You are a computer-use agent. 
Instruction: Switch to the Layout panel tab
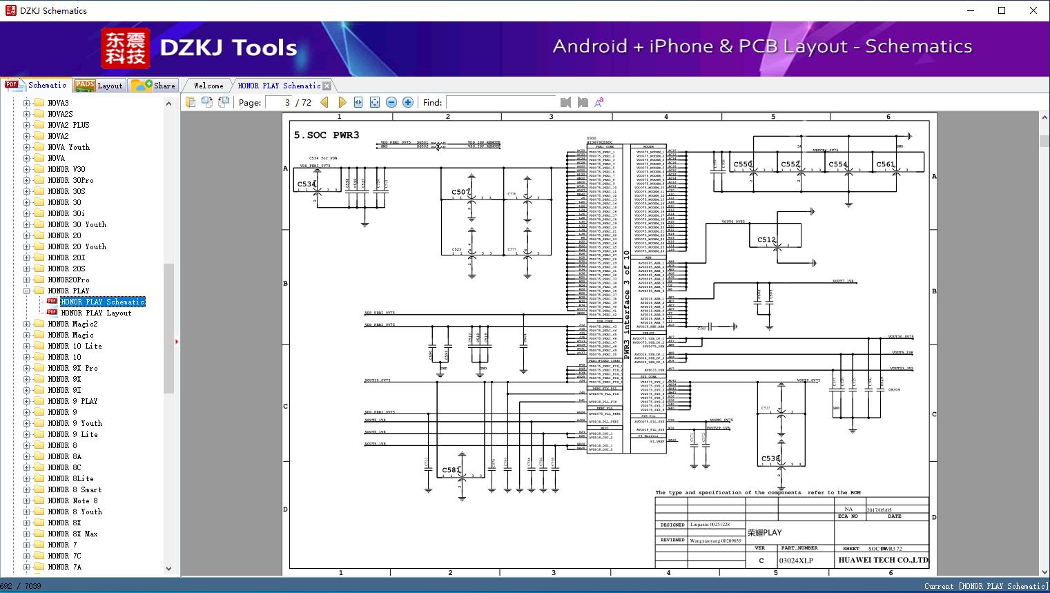99,86
